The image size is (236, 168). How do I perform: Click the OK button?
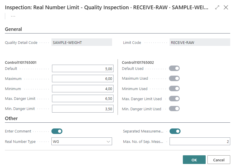click(194, 160)
